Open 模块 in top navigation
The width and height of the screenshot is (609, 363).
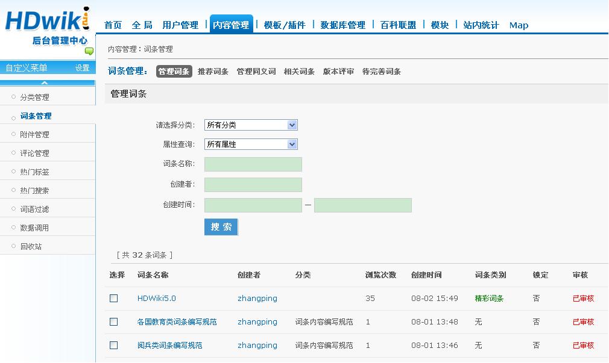(x=440, y=25)
